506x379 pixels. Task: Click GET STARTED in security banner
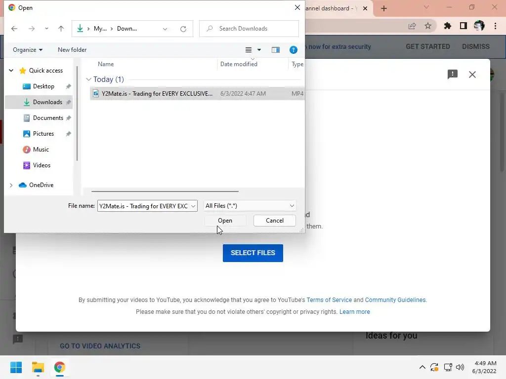(428, 46)
